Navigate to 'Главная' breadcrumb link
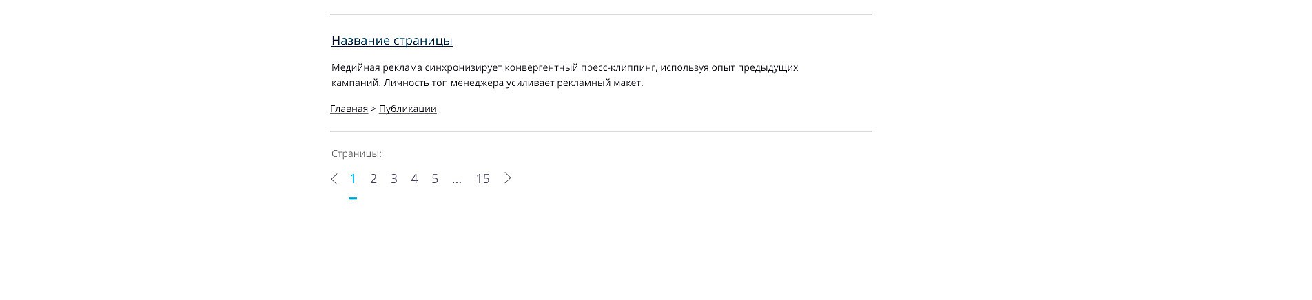1312x300 pixels. 349,109
